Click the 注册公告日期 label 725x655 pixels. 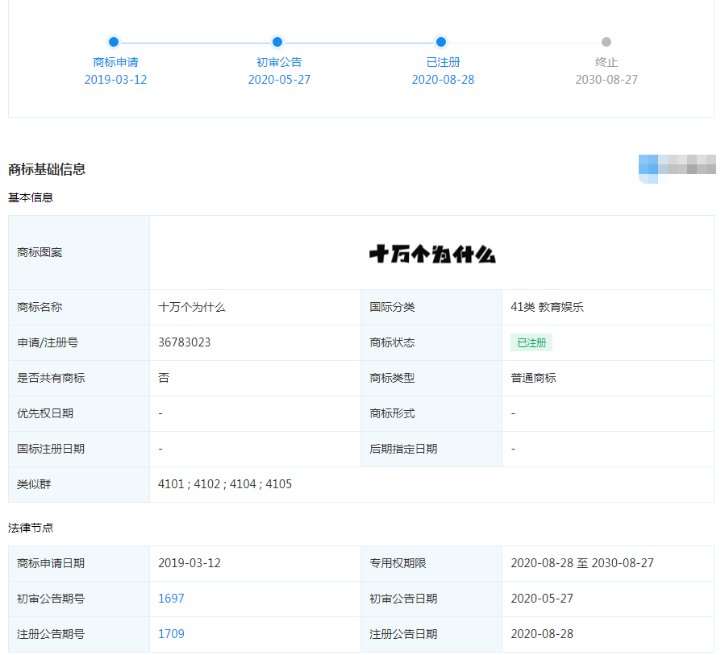403,634
